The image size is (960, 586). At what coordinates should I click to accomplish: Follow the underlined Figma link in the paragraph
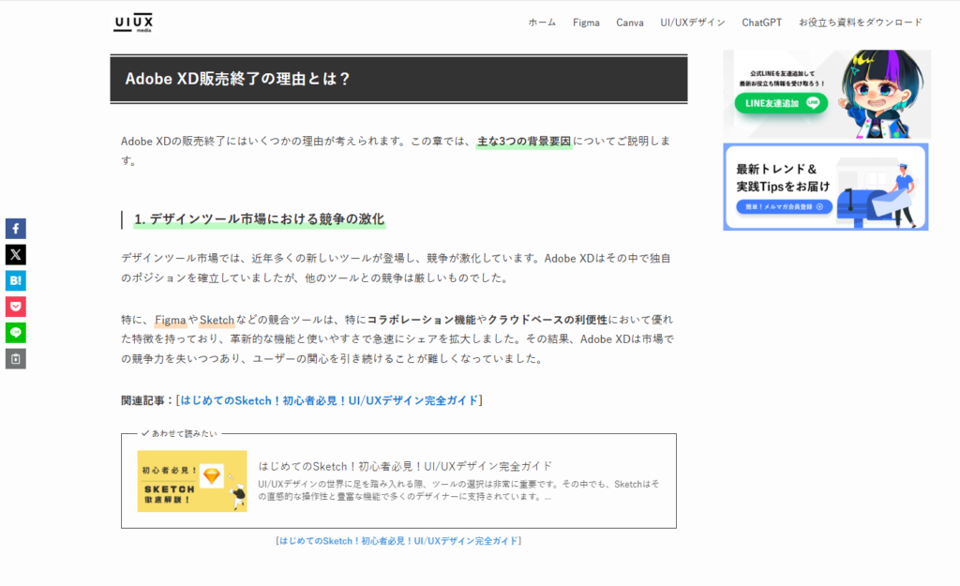point(171,321)
